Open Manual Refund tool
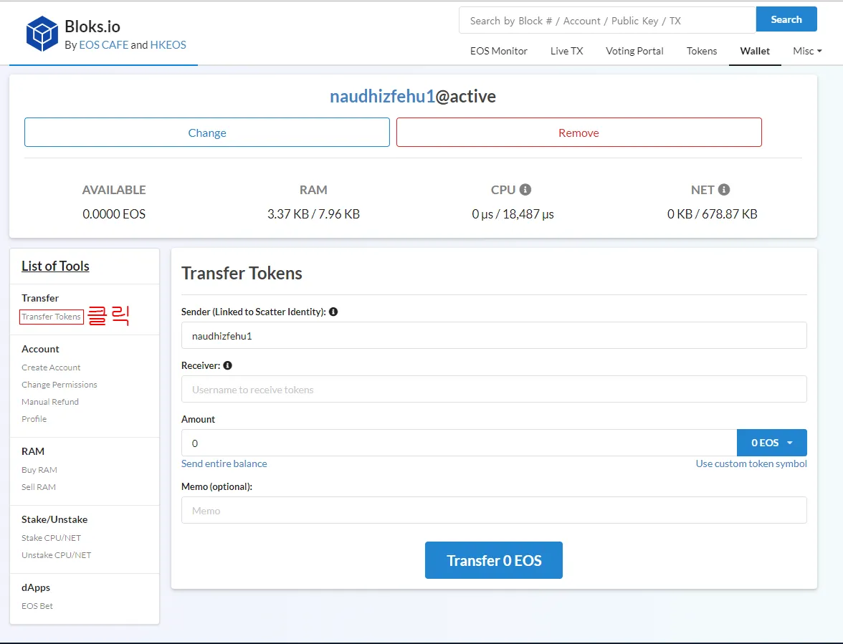 point(50,402)
